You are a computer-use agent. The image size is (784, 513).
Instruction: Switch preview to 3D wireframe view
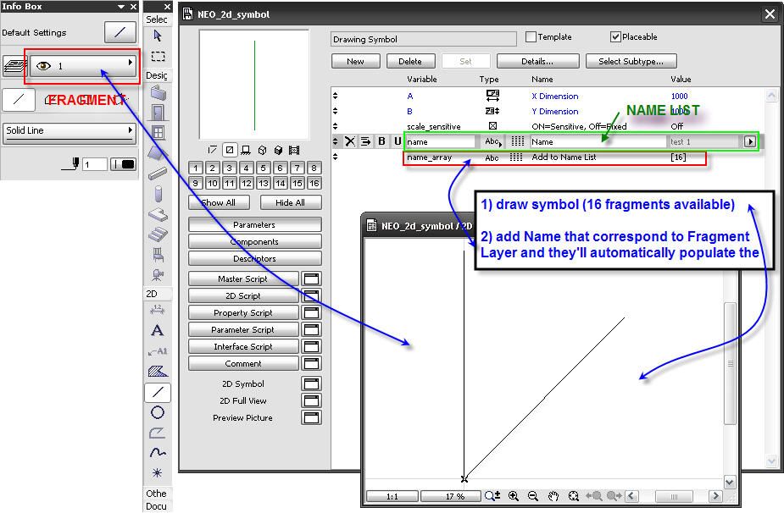click(x=262, y=150)
